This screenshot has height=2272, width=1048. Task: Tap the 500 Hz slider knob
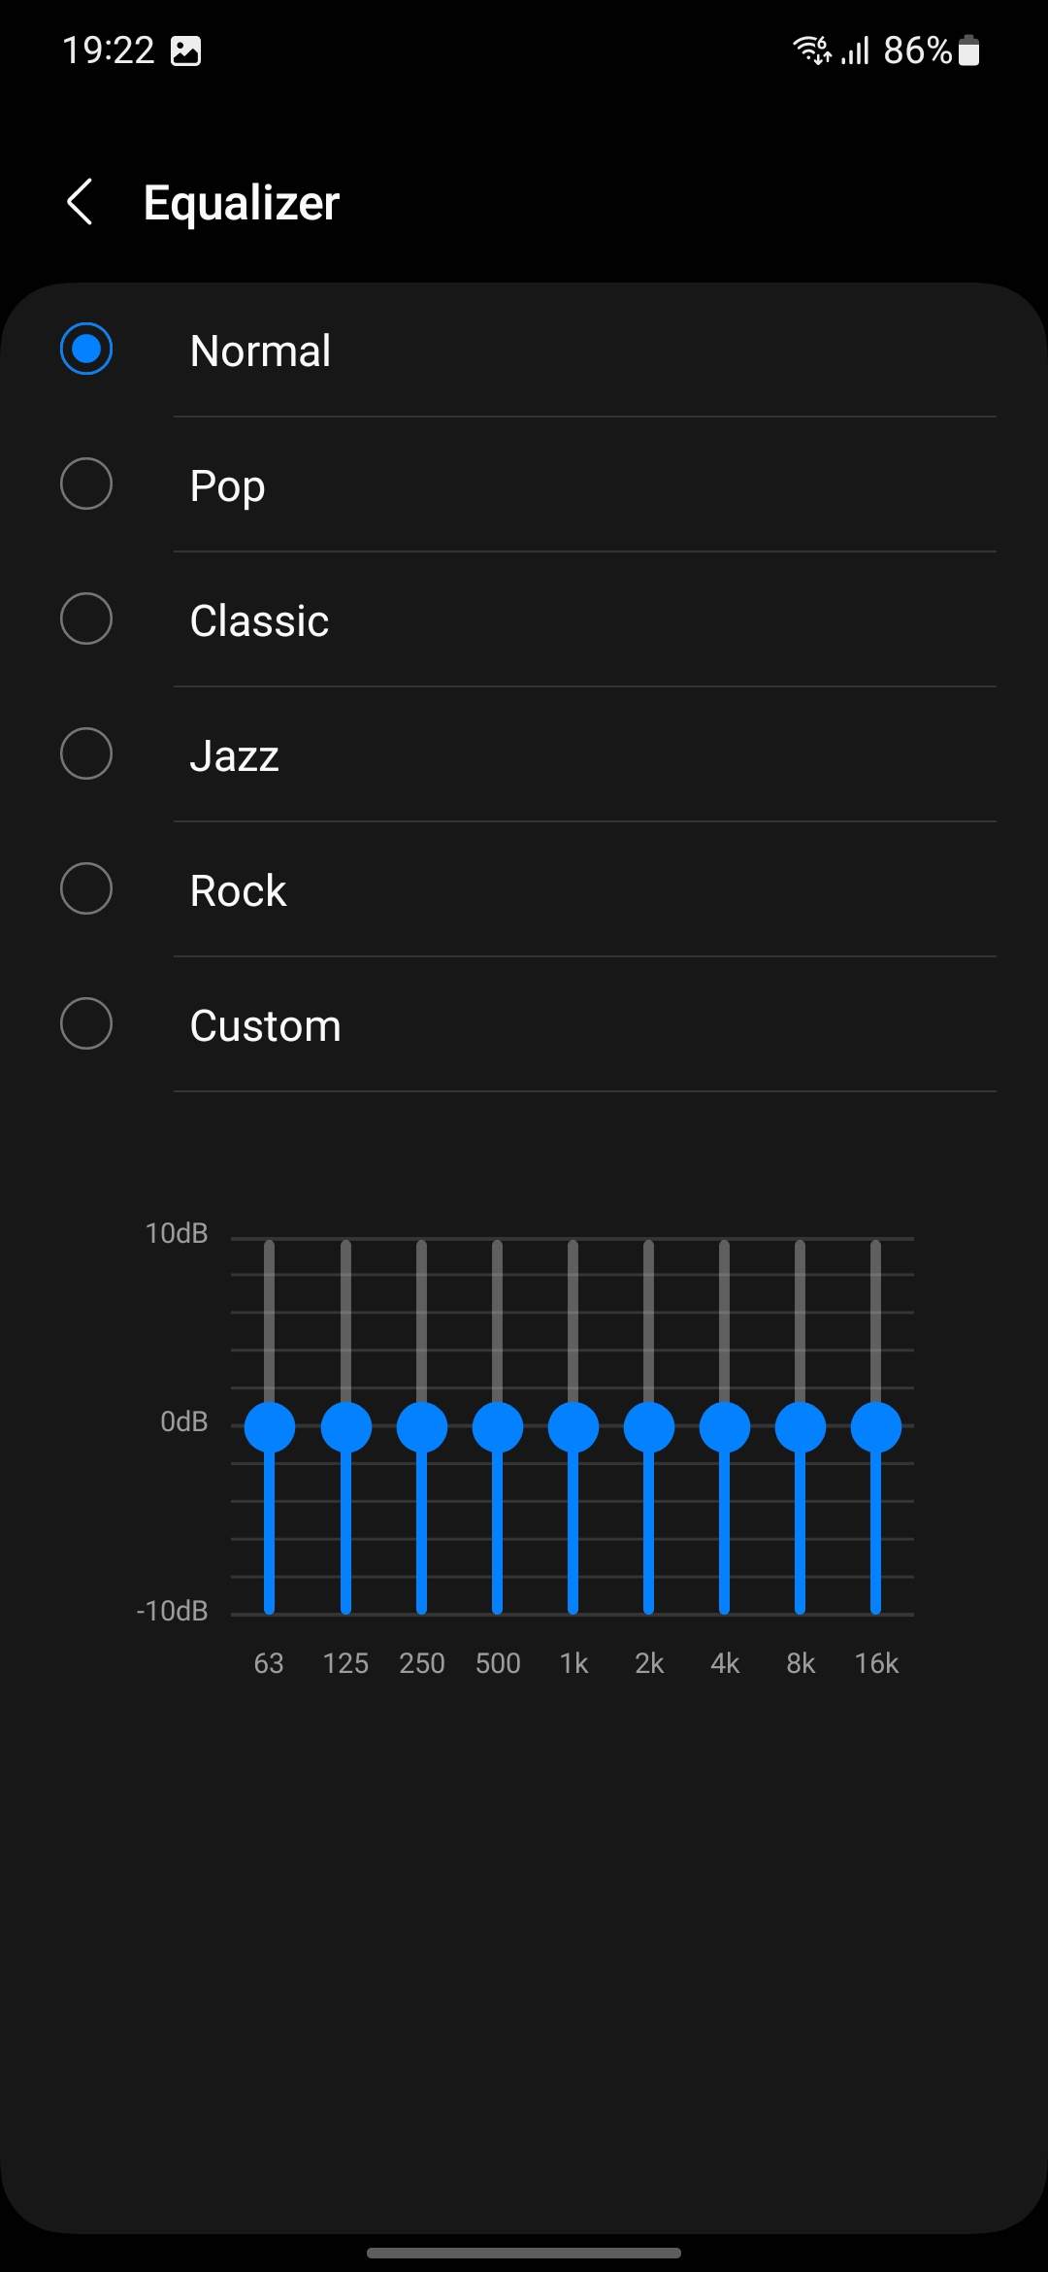click(x=497, y=1427)
